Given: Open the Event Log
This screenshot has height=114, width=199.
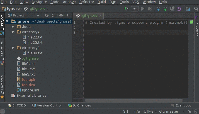Looking at the screenshot, I should (181, 105).
